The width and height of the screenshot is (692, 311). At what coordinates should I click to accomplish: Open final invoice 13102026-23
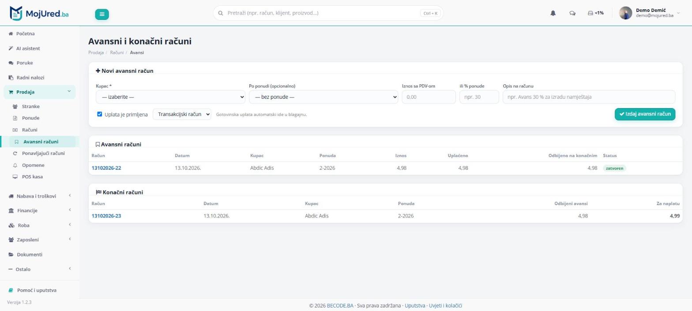(106, 216)
